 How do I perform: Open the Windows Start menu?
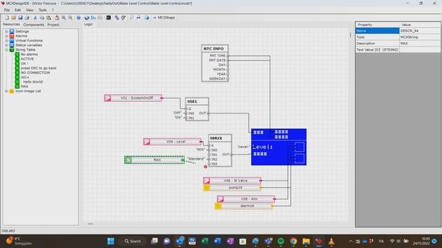[110, 241]
